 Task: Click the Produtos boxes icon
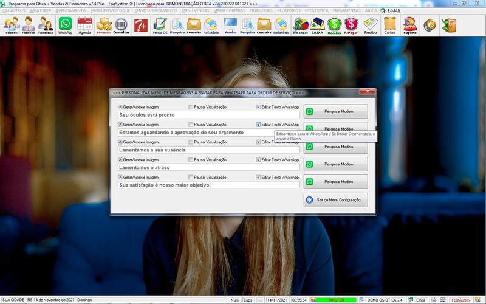[104, 25]
